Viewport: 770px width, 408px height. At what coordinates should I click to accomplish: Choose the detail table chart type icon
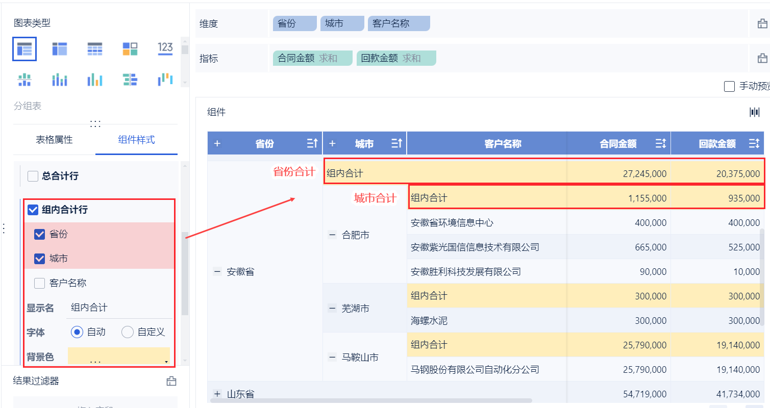click(x=95, y=49)
